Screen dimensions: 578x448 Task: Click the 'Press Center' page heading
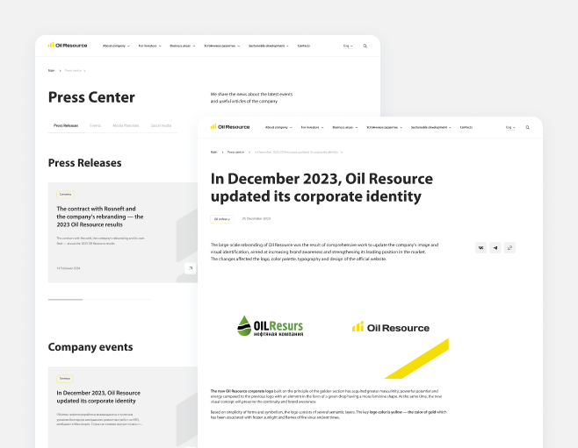click(x=91, y=97)
